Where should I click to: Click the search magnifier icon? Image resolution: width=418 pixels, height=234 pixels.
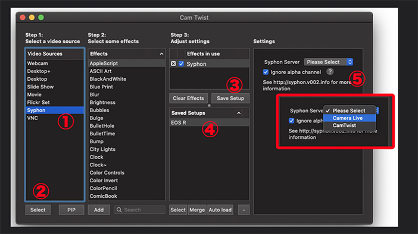pyautogui.click(x=119, y=210)
